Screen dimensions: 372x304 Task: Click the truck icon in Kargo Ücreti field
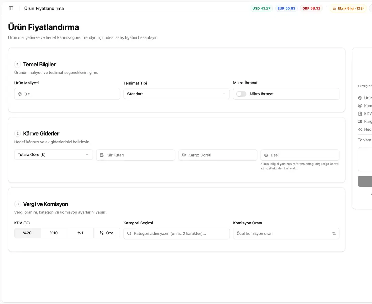point(184,155)
